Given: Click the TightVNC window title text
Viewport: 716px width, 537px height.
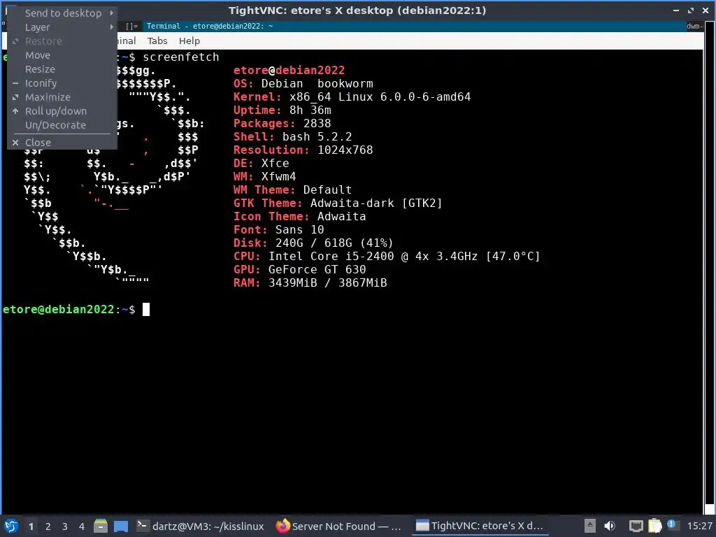Looking at the screenshot, I should 357,10.
